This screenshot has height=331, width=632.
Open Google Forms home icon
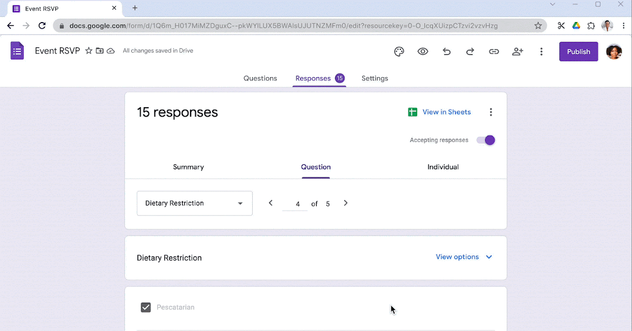[x=17, y=51]
